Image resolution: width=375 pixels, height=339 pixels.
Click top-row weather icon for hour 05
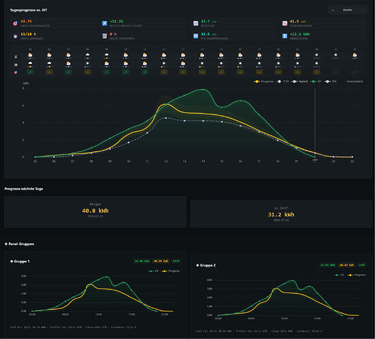[30, 56]
